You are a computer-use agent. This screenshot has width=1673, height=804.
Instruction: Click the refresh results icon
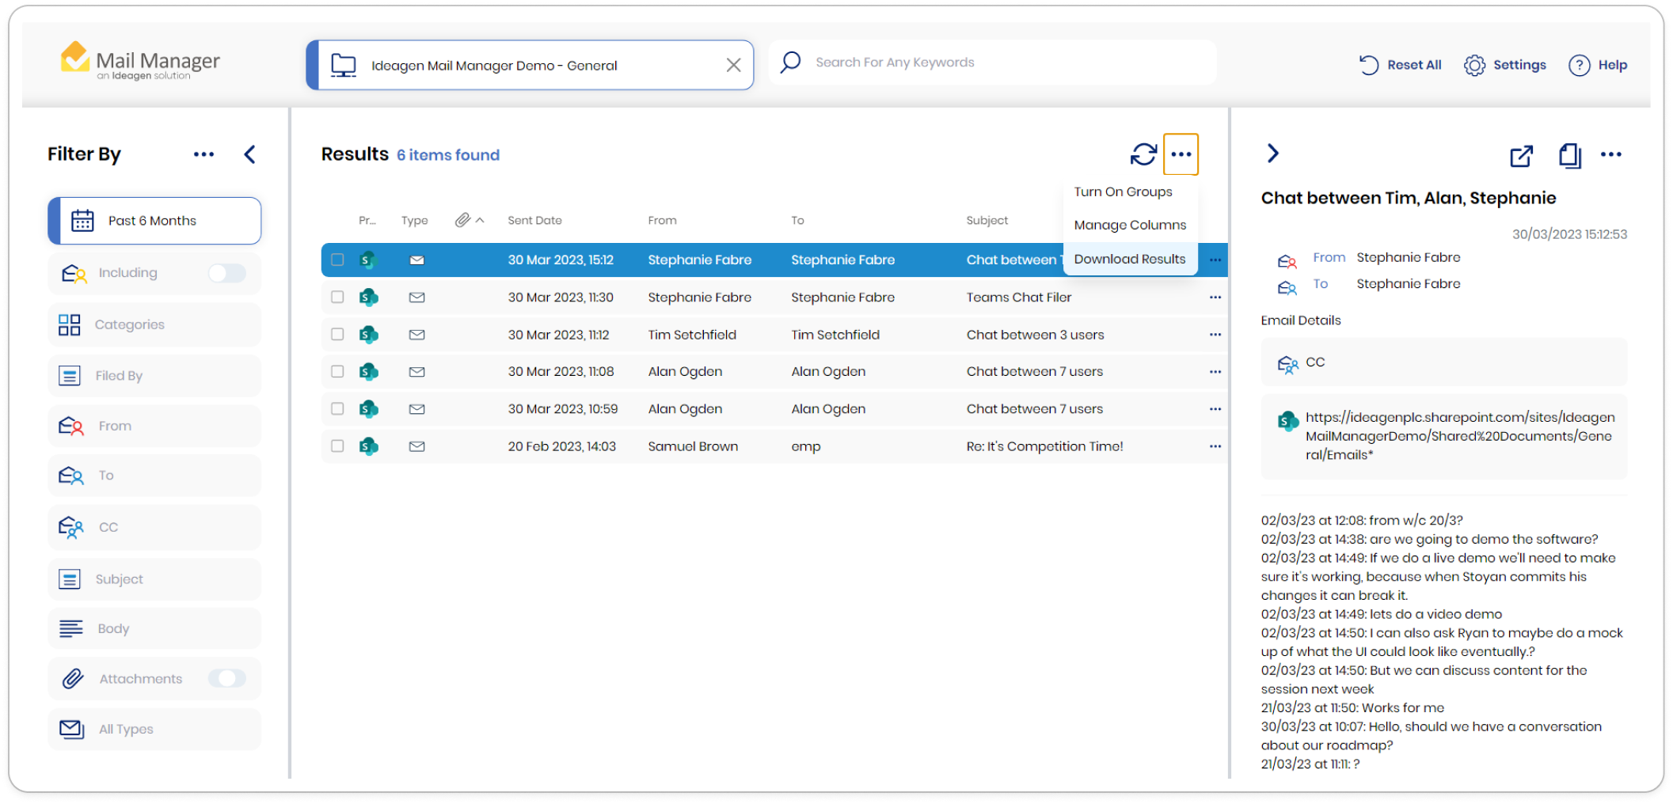[x=1143, y=154]
